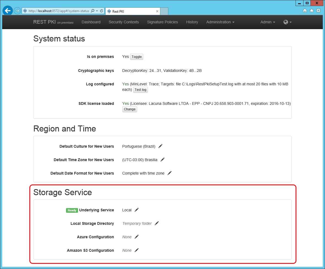Click the browser home icon
Screen dimensions: 325x269
(305, 10)
